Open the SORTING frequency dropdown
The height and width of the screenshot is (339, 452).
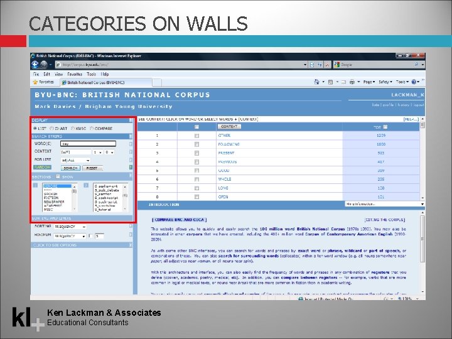point(70,227)
